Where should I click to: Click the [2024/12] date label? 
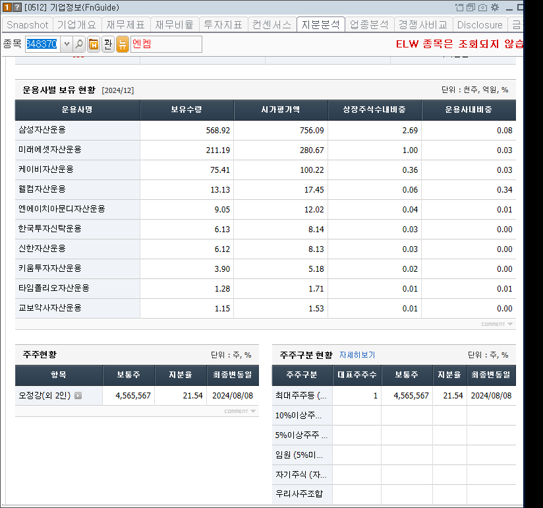(118, 90)
